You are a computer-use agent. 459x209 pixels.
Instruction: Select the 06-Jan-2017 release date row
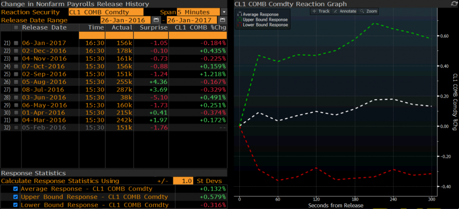pos(113,43)
